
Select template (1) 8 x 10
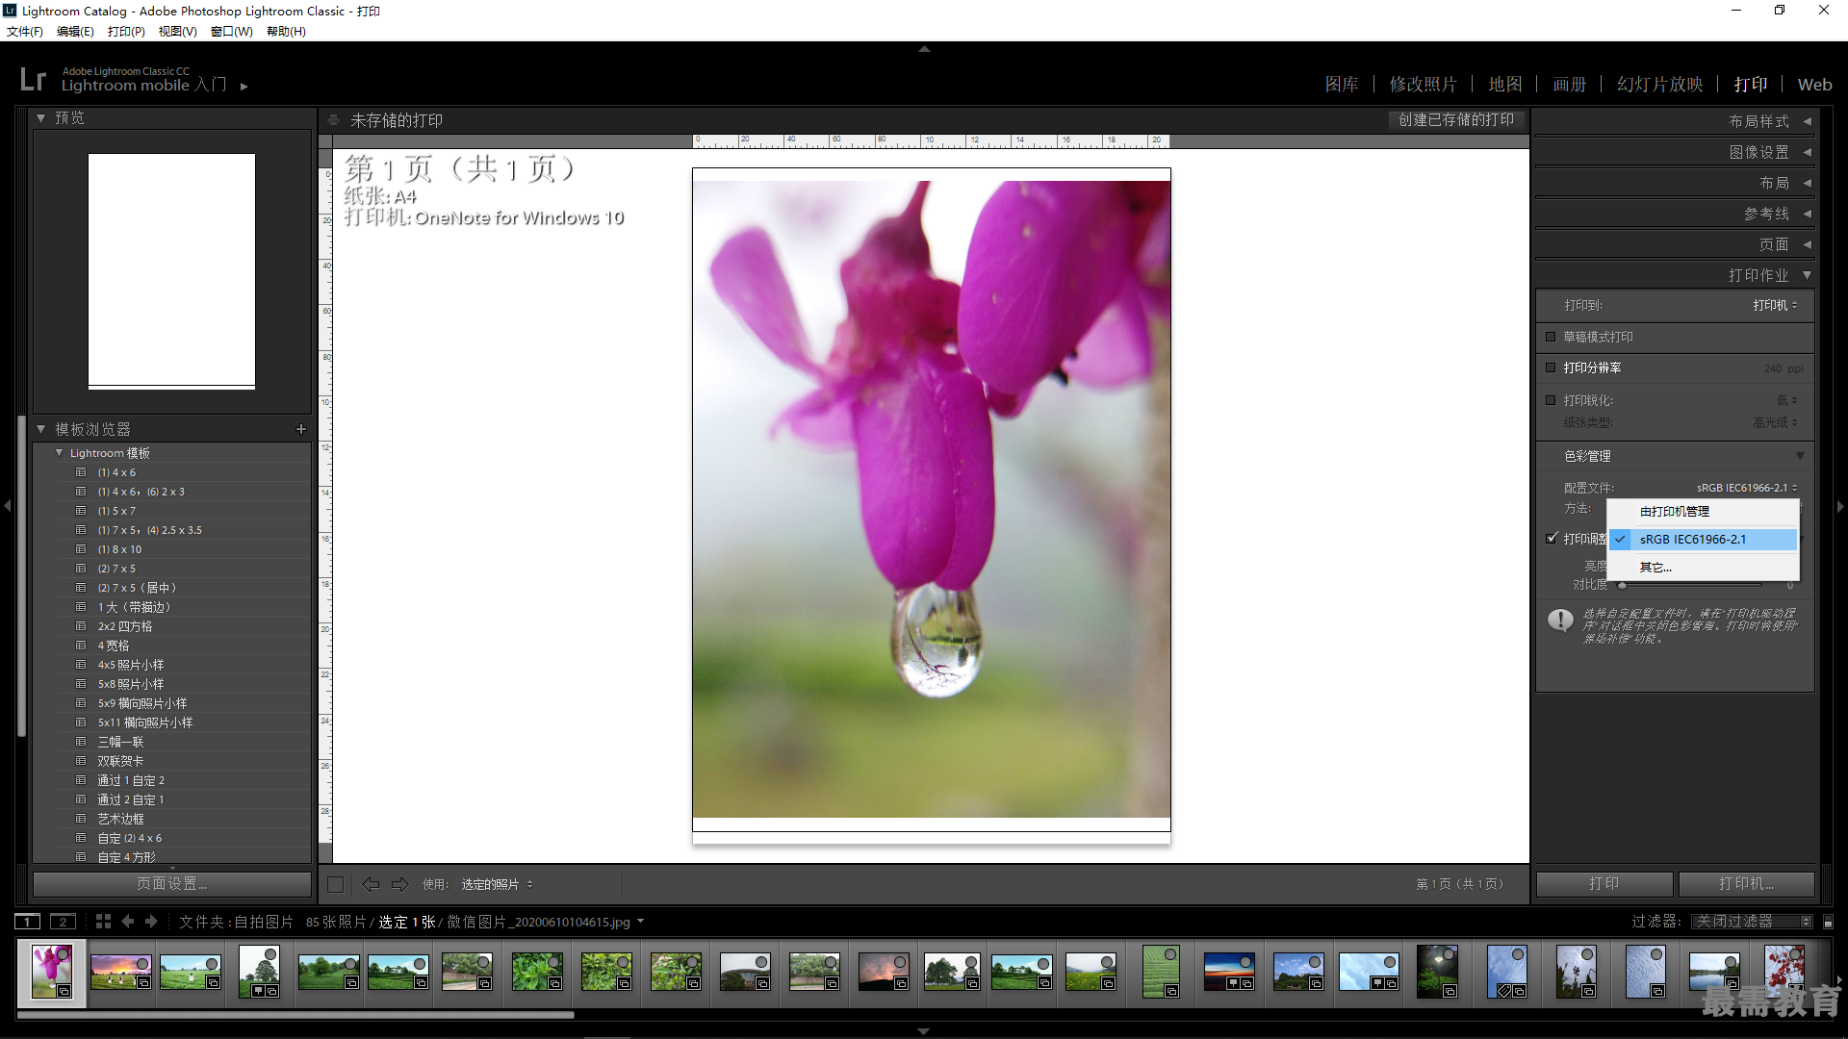[119, 549]
